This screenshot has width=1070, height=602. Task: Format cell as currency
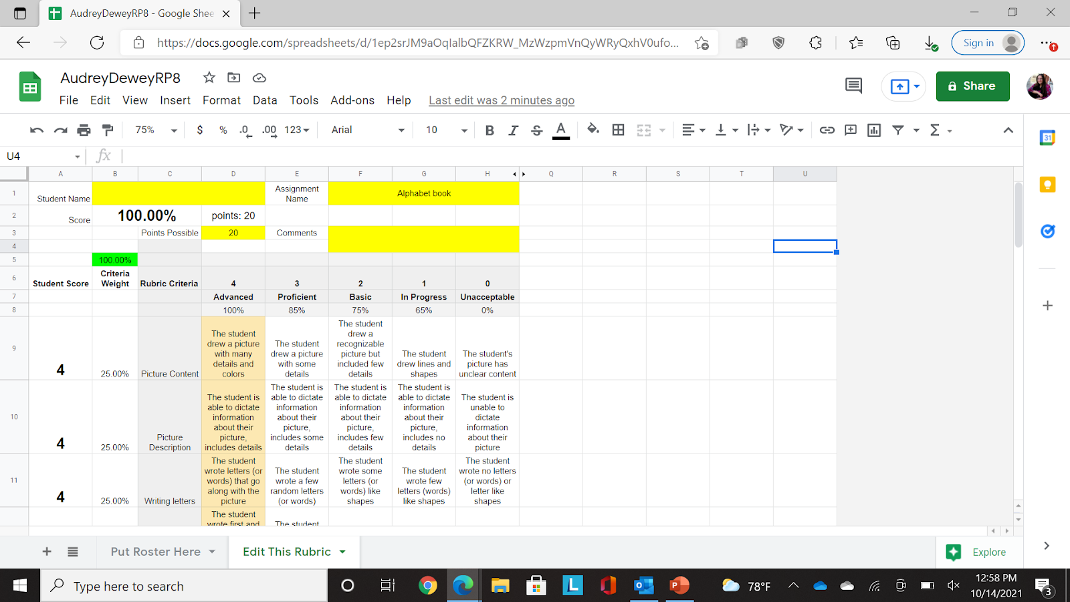pyautogui.click(x=199, y=130)
